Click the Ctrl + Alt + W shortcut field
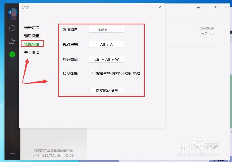232x162 pixels. [107, 59]
